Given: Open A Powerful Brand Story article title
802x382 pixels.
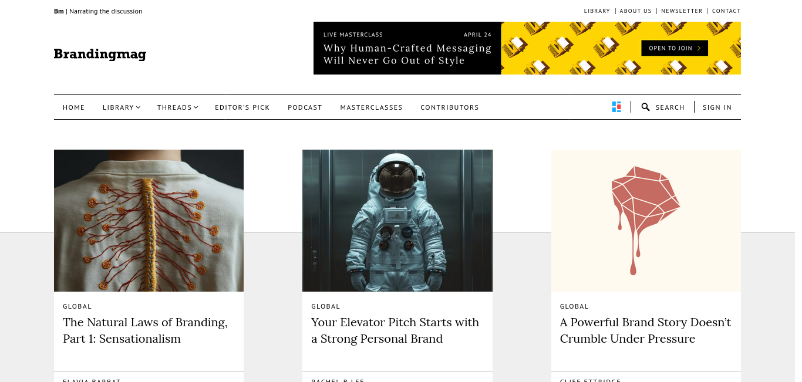Looking at the screenshot, I should coord(646,330).
